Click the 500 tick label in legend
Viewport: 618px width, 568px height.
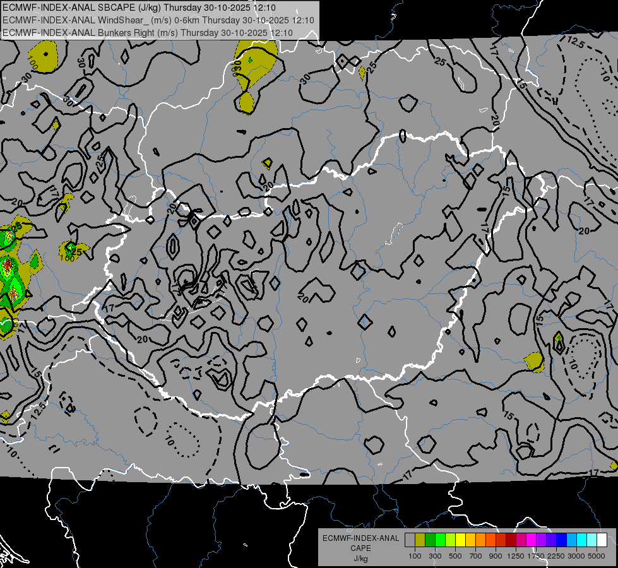(x=455, y=556)
